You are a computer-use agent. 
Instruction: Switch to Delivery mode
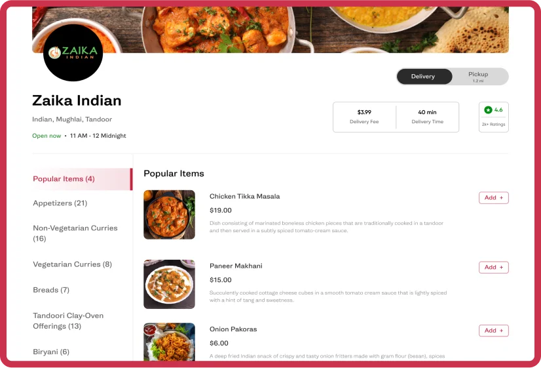[424, 76]
